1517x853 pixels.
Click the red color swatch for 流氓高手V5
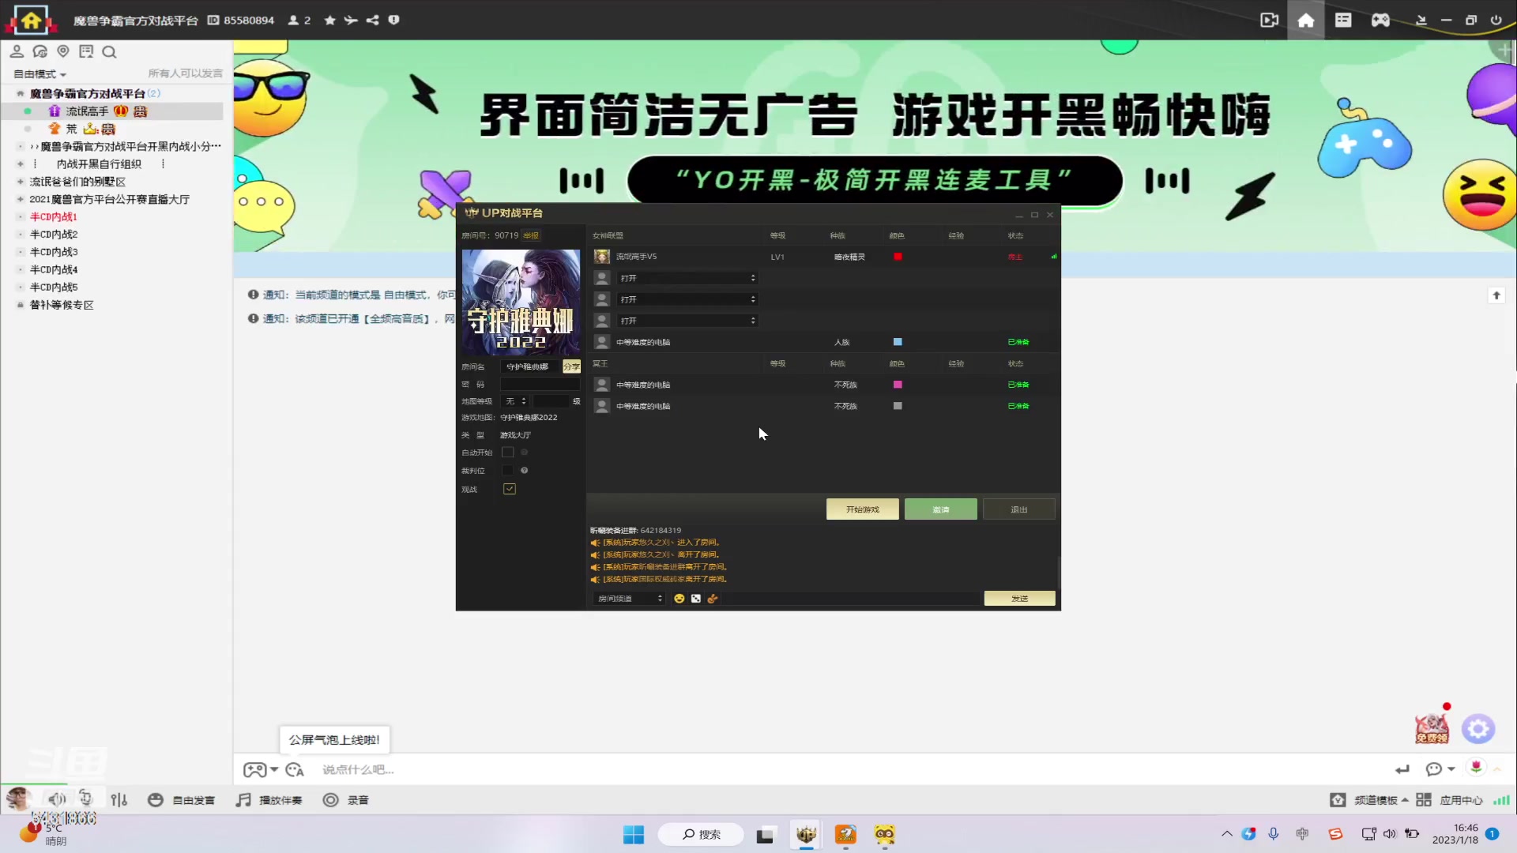[898, 257]
